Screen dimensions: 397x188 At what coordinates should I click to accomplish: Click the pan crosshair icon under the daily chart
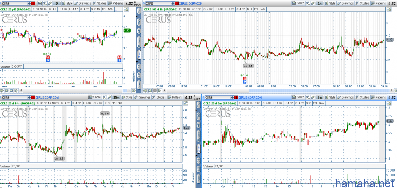[2, 90]
